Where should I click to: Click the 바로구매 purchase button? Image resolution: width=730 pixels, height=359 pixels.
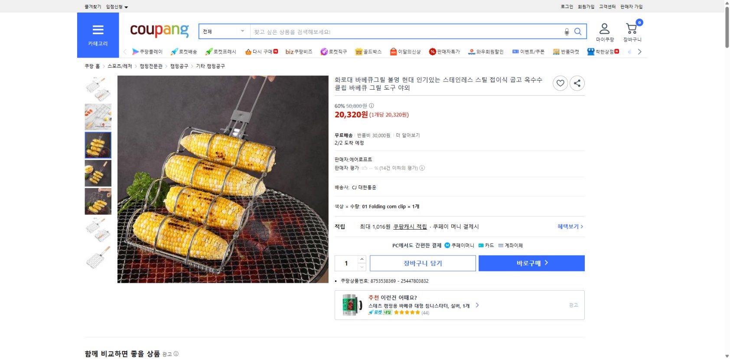(x=531, y=263)
